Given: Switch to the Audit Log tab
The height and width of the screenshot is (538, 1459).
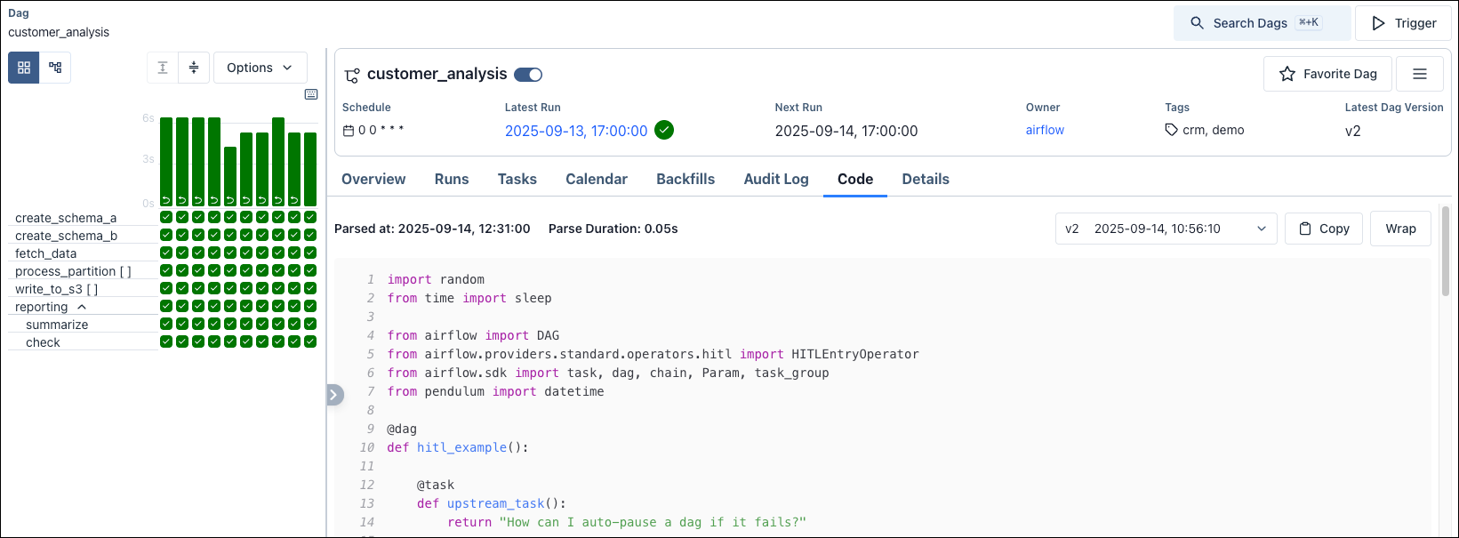Looking at the screenshot, I should [776, 179].
